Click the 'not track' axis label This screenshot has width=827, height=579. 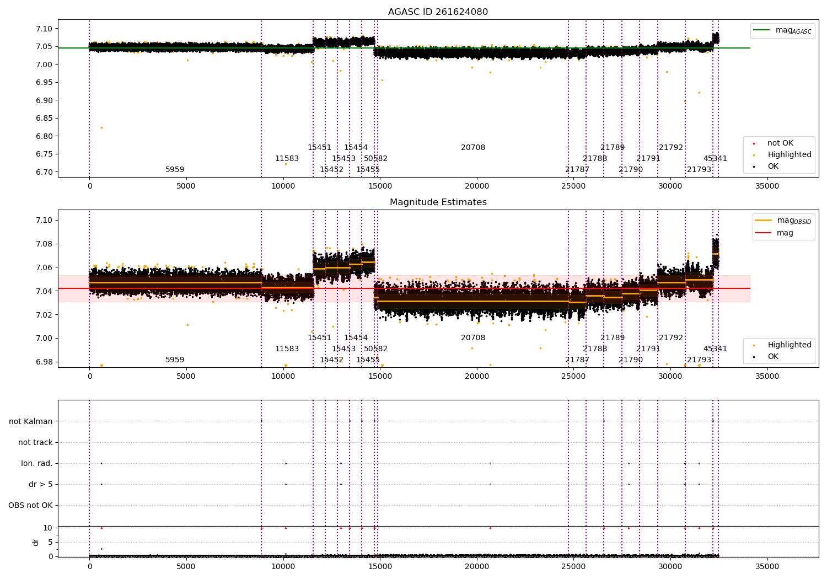(x=35, y=443)
